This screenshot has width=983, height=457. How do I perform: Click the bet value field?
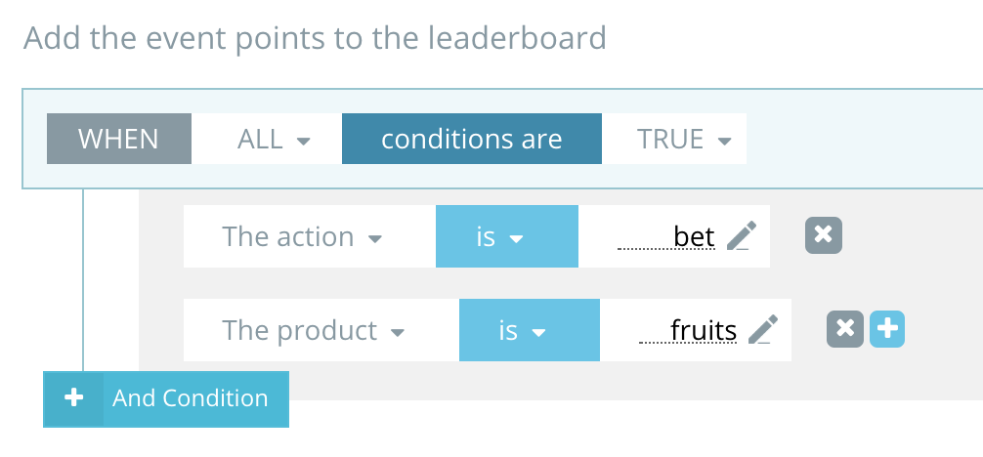pyautogui.click(x=667, y=237)
